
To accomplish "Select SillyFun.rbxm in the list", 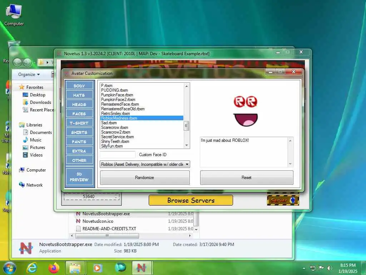I will (142, 146).
